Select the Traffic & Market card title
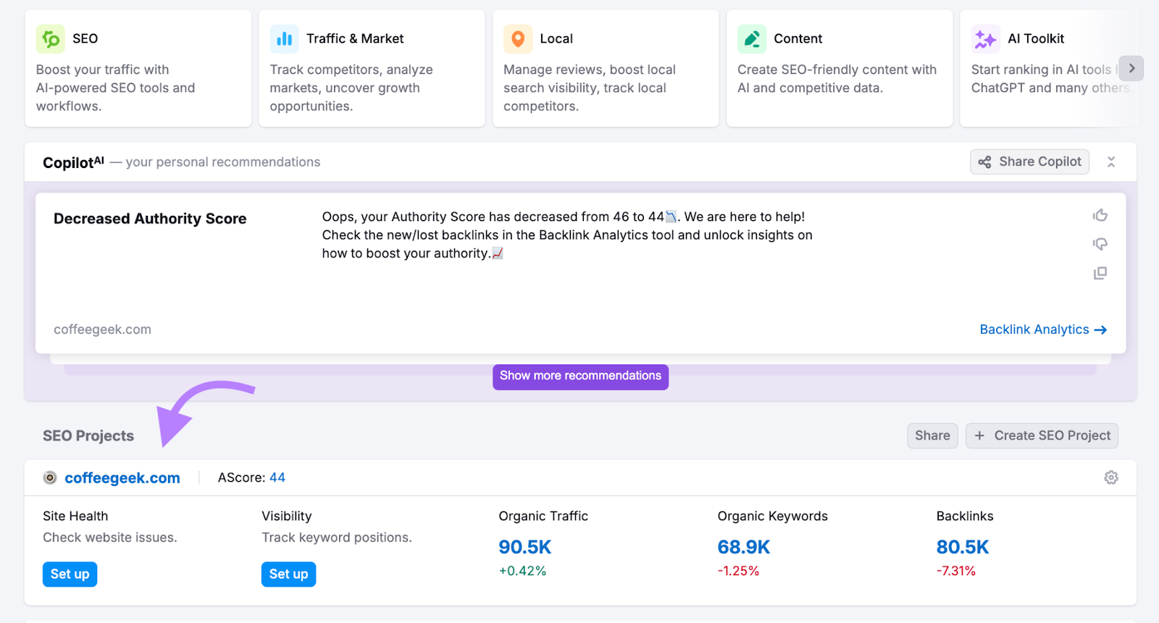Image resolution: width=1159 pixels, height=623 pixels. coord(355,39)
